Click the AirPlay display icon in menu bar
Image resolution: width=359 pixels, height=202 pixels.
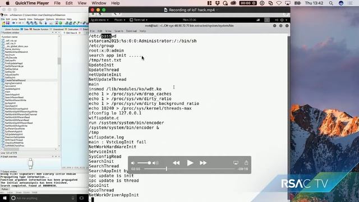[288, 3]
